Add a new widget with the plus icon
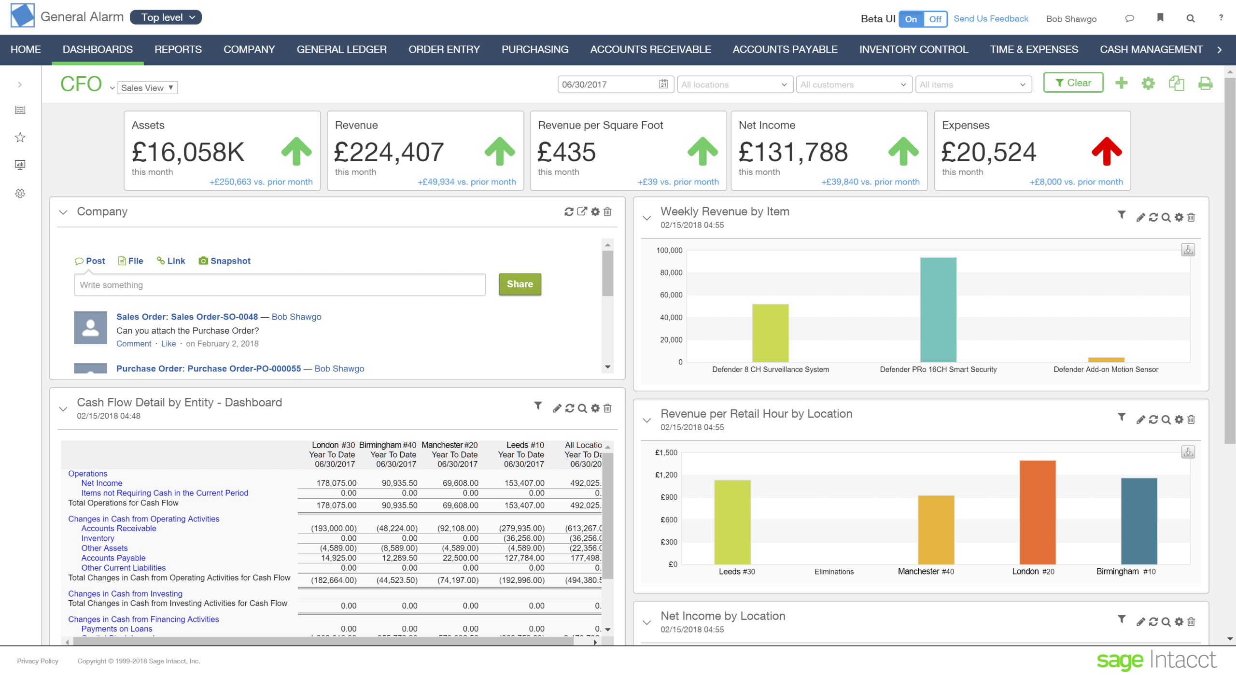 pyautogui.click(x=1122, y=84)
